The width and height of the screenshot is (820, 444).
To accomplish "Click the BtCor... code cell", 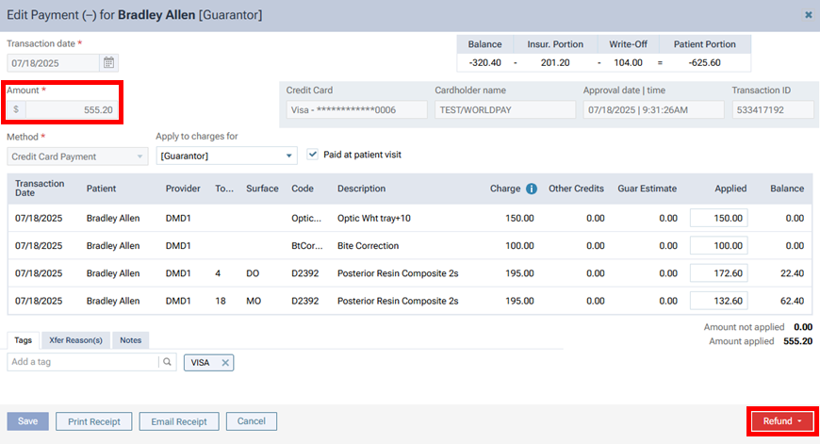I will click(x=307, y=246).
